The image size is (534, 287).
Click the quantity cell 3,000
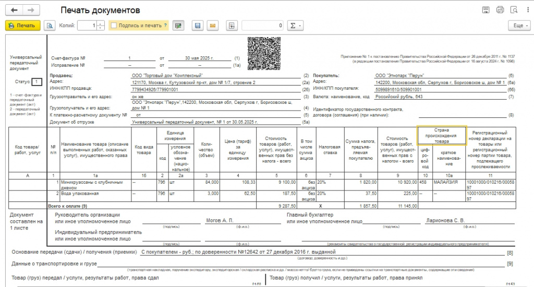pyautogui.click(x=207, y=196)
